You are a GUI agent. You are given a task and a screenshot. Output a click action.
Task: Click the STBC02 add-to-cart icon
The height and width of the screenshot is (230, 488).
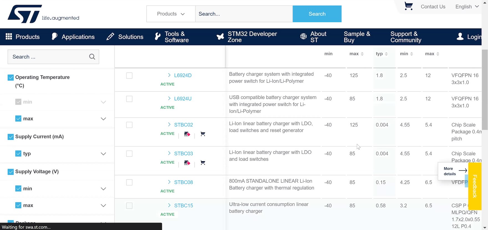click(x=203, y=134)
